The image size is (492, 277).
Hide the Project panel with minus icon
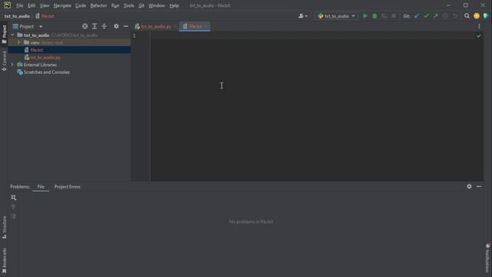126,26
